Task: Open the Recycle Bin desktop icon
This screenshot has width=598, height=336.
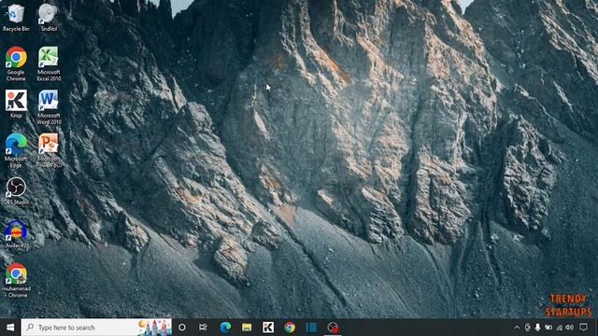Action: (x=16, y=17)
